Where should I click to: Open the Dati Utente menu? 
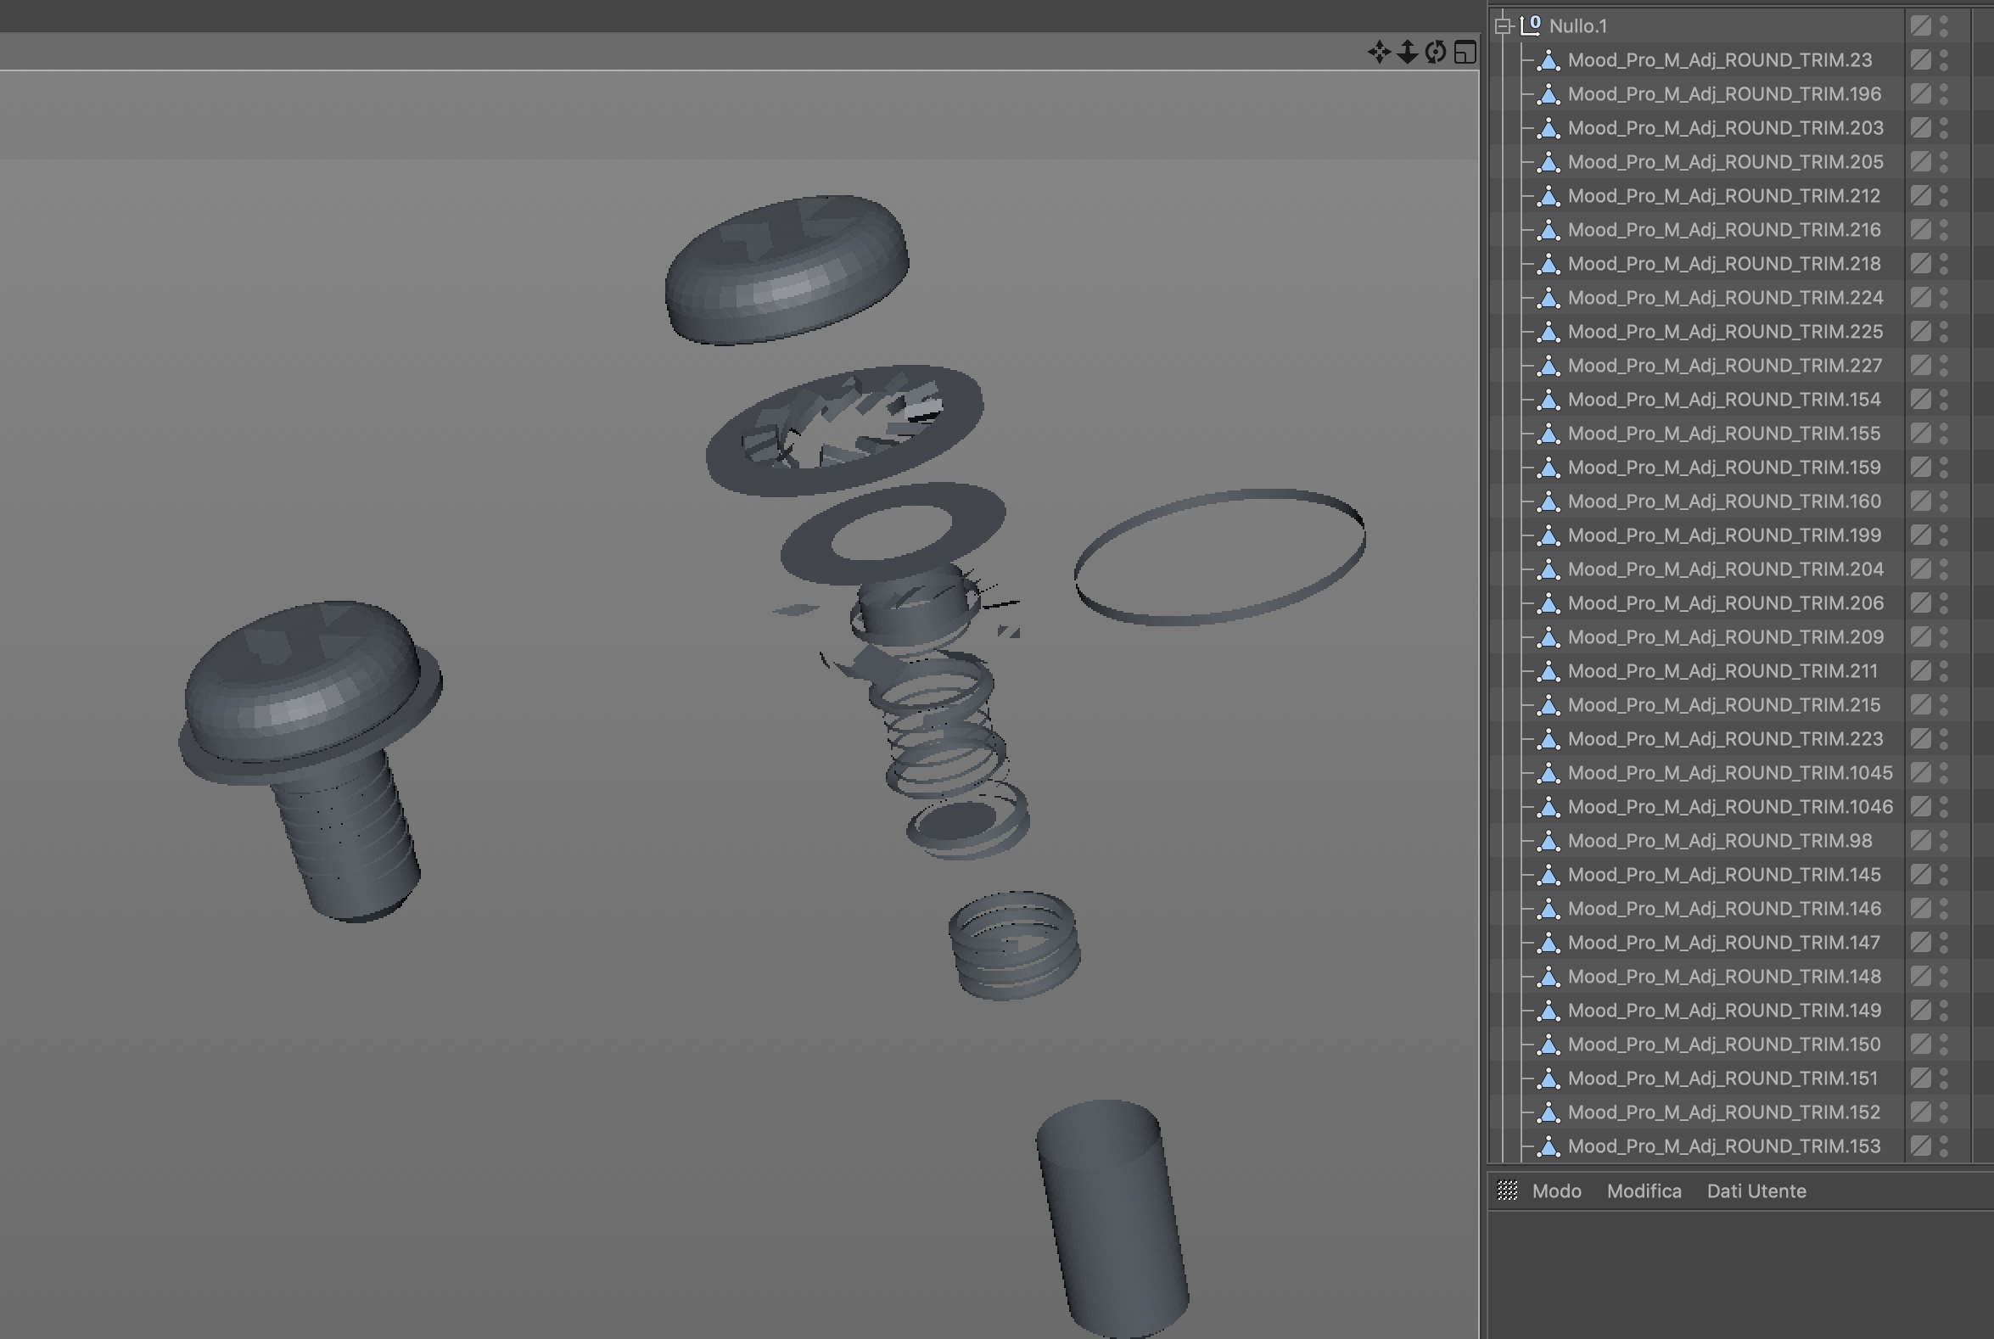pyautogui.click(x=1756, y=1191)
